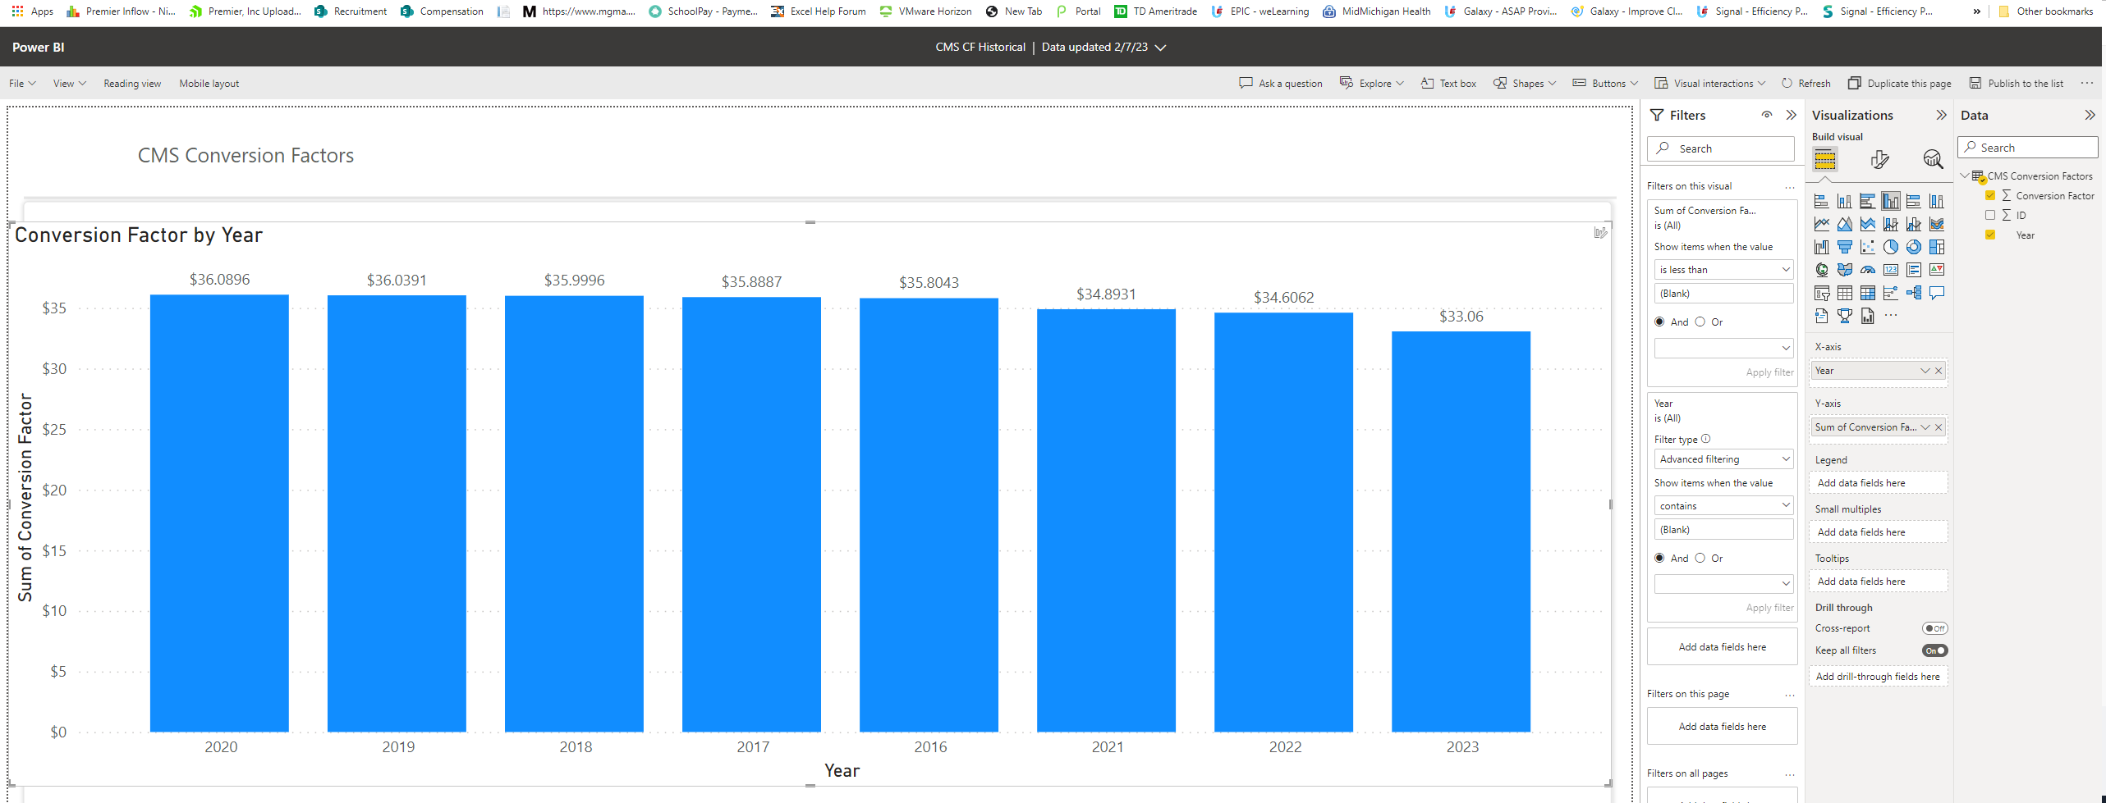
Task: Choose the trophy key influencers visual
Action: point(1844,316)
